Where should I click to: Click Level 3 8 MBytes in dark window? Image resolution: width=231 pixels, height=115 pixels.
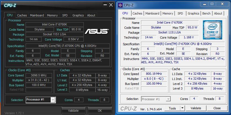coord(82,90)
